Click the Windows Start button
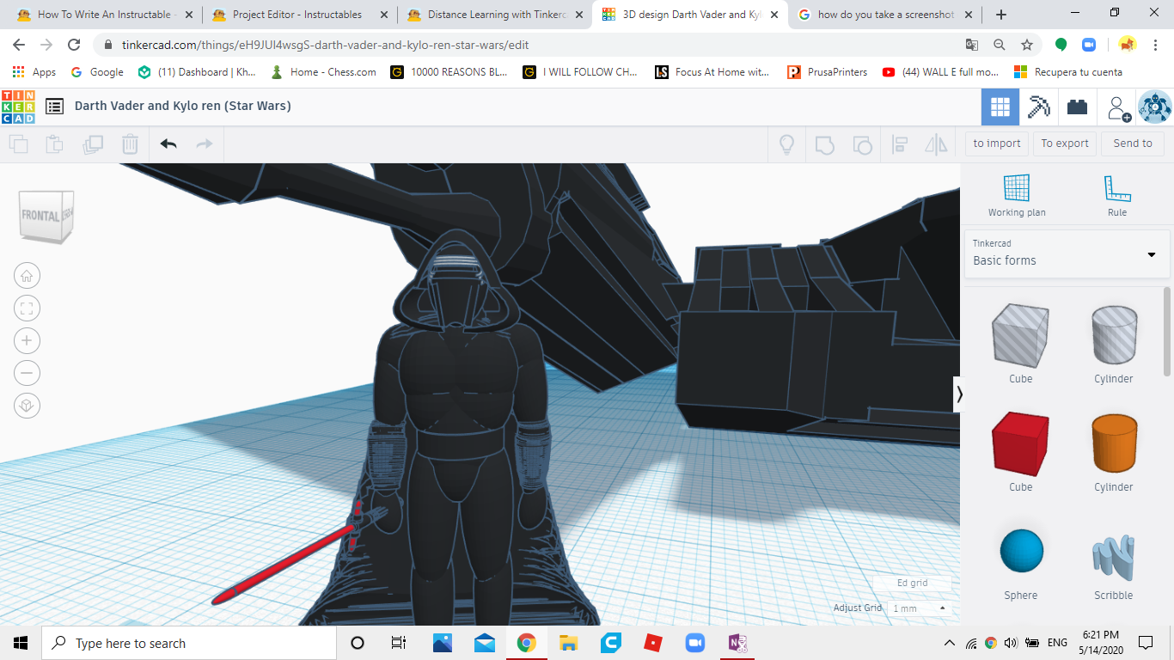The height and width of the screenshot is (660, 1174). [x=21, y=643]
